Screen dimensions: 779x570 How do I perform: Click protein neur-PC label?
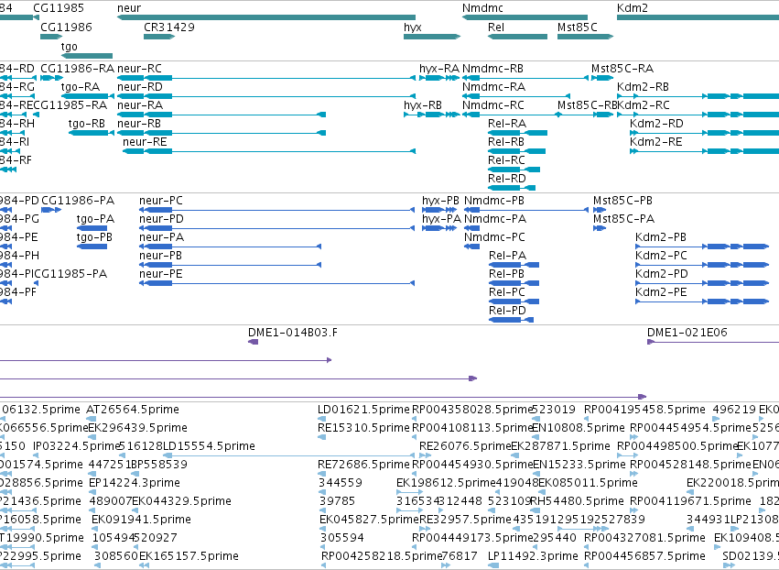(x=161, y=201)
